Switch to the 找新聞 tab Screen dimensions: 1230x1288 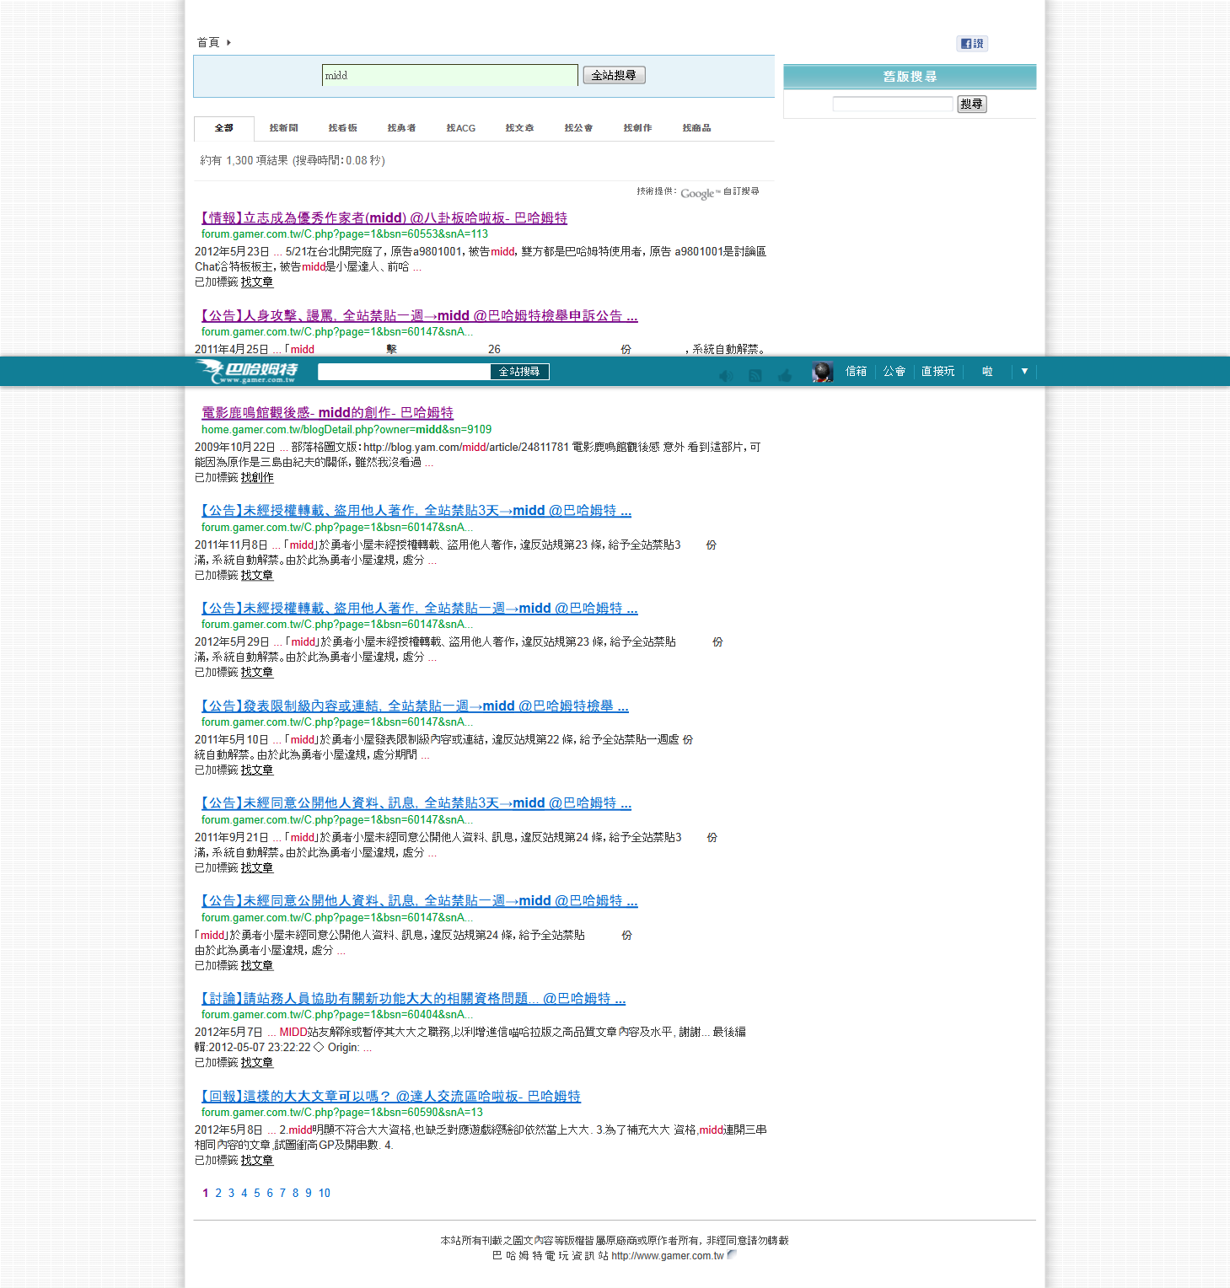click(283, 128)
